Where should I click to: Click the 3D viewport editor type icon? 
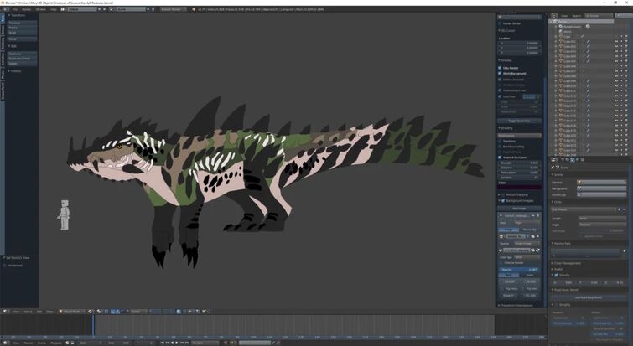pyautogui.click(x=5, y=311)
